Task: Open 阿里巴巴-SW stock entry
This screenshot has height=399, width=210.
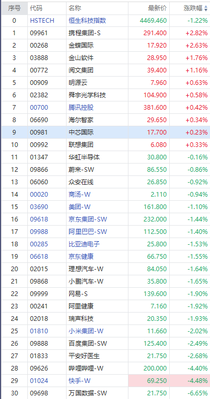Action: (x=88, y=232)
